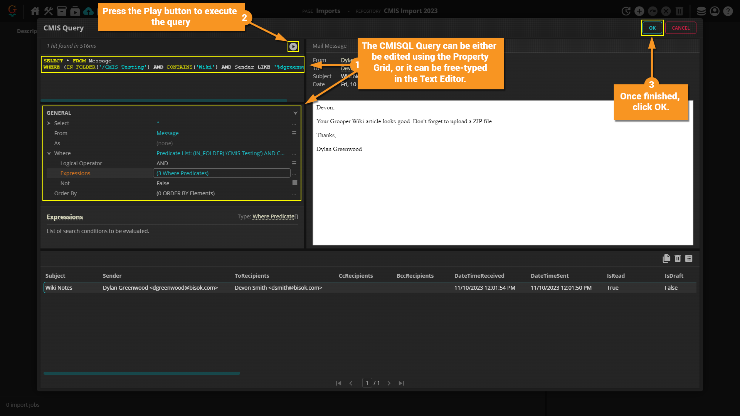
Task: Open the Where Predicate type link
Action: [x=273, y=216]
